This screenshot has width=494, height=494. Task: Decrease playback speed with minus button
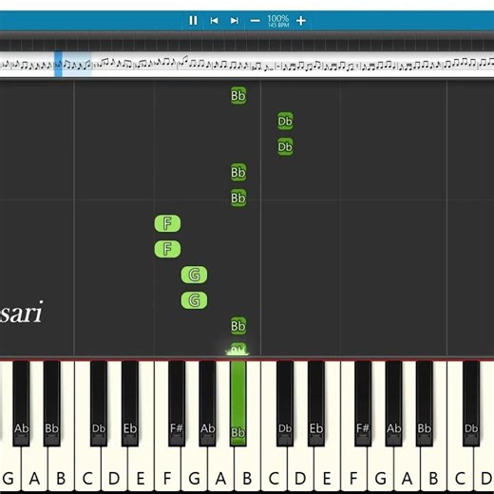pos(255,21)
